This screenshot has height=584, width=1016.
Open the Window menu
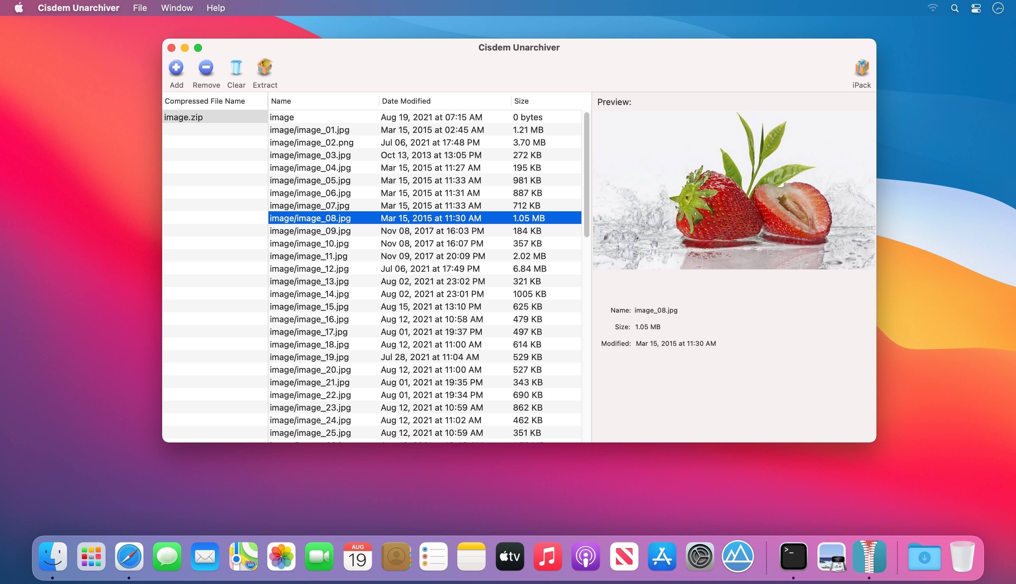(x=176, y=8)
